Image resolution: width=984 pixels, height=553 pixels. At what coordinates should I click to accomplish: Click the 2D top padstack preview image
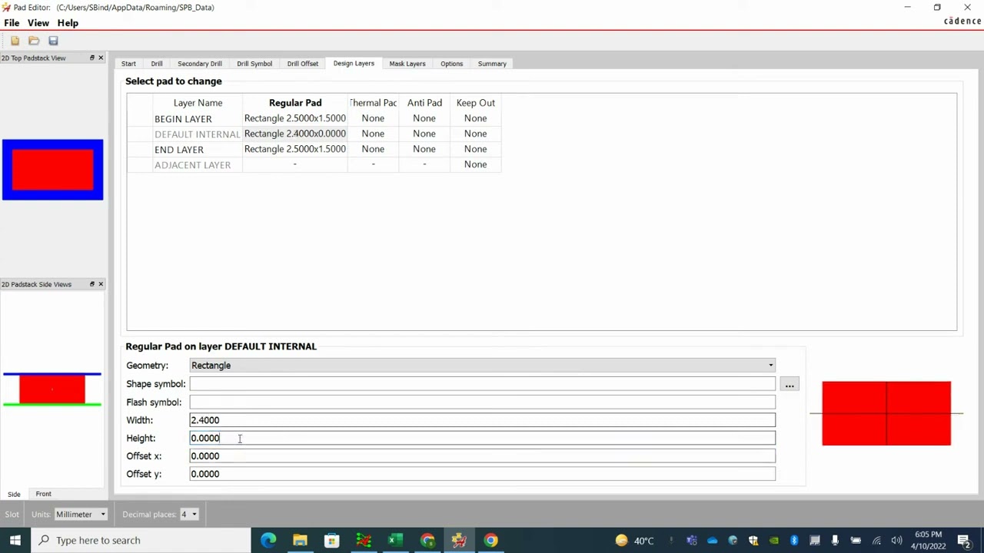click(52, 170)
